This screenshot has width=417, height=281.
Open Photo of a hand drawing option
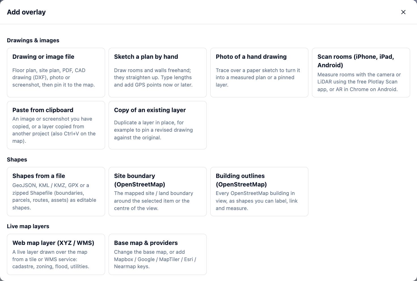[x=259, y=73]
